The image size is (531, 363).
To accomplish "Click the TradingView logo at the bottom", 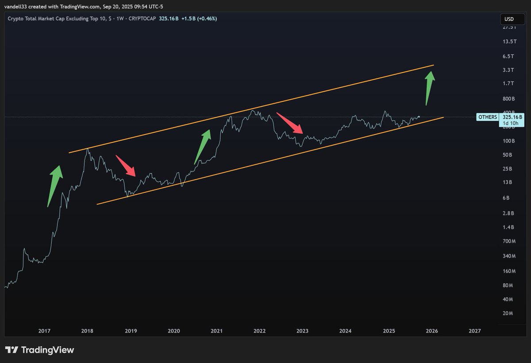I will 39,350.
